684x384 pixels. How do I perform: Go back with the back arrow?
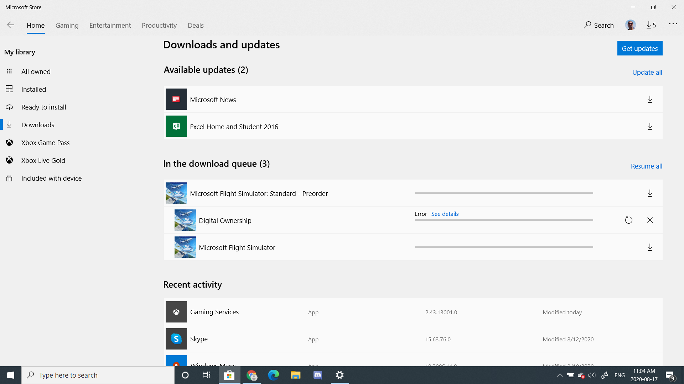point(11,25)
